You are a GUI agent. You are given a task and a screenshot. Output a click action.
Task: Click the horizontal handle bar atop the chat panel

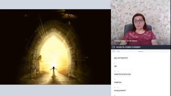click(141, 51)
